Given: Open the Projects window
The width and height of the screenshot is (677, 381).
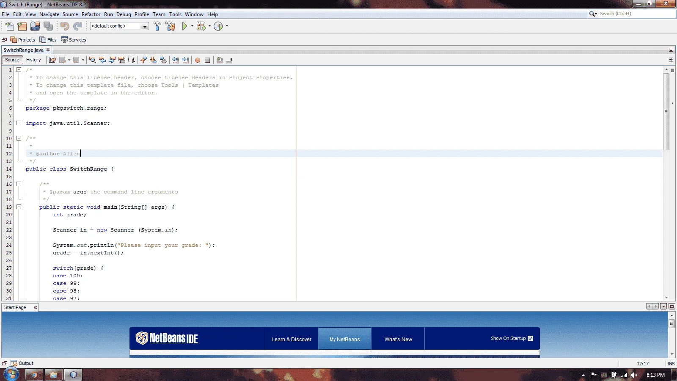Looking at the screenshot, I should pyautogui.click(x=23, y=40).
